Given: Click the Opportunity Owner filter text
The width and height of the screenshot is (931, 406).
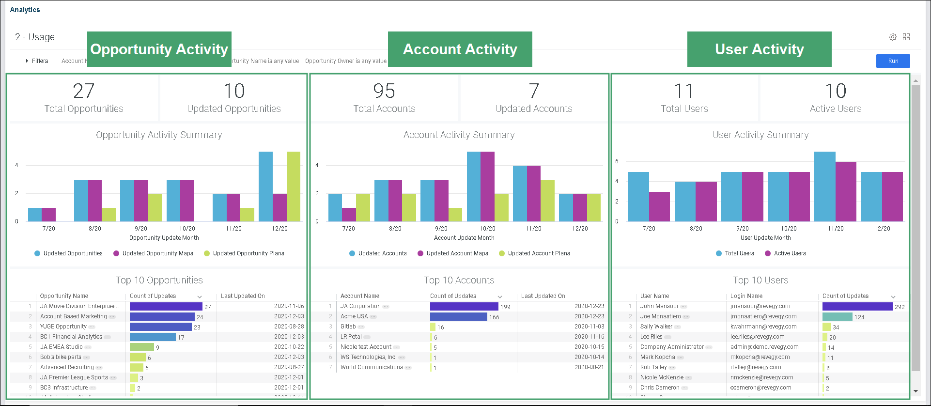Looking at the screenshot, I should (346, 61).
